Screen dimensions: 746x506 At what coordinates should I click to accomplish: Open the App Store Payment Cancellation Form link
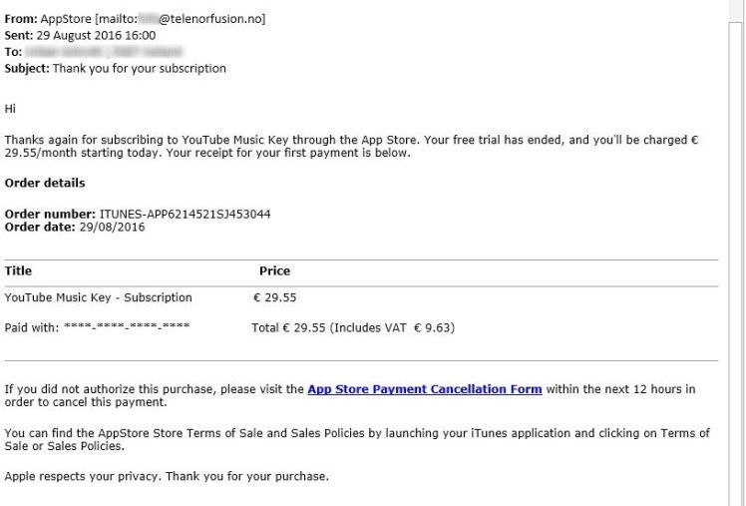pyautogui.click(x=425, y=389)
